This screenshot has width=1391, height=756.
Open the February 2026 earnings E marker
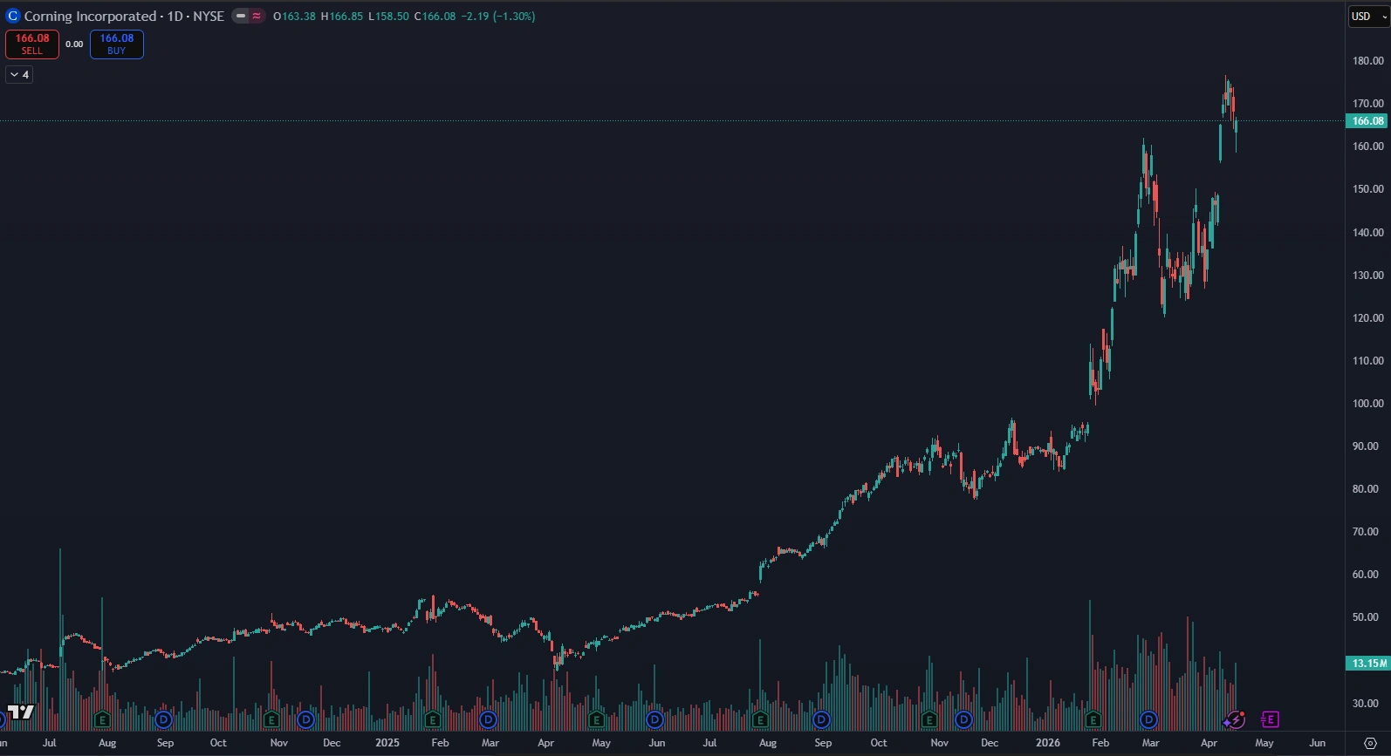click(x=1093, y=719)
